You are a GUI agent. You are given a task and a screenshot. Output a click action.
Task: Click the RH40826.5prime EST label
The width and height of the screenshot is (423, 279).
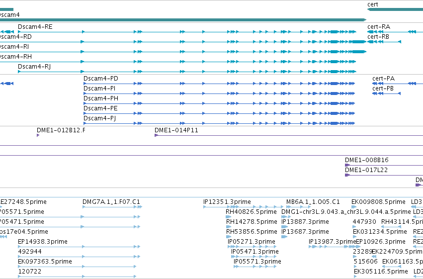point(252,212)
